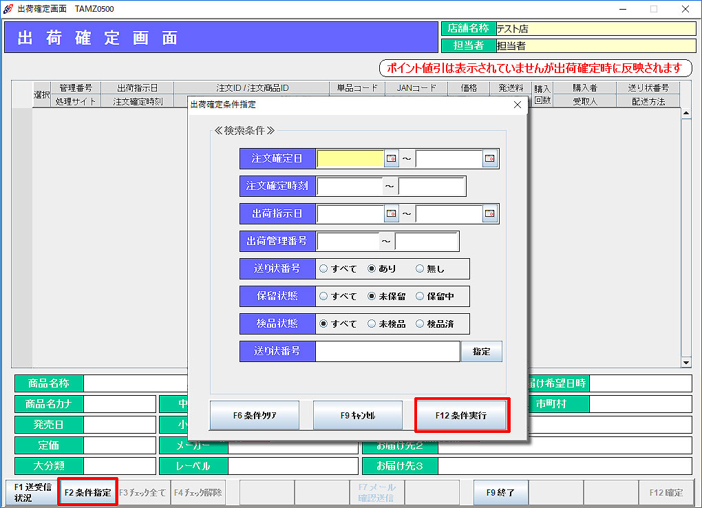This screenshot has width=702, height=508.
Task: Select 未検品 for 検品状態
Action: tap(372, 324)
